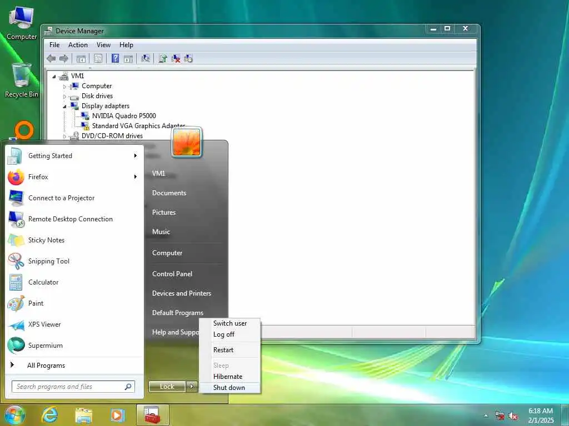
Task: Open Devices and Printers from Start menu
Action: point(182,293)
